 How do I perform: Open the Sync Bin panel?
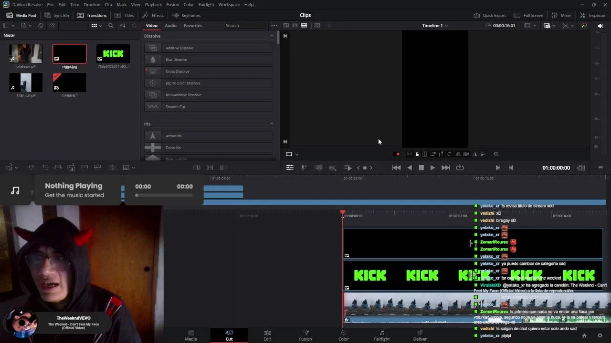56,15
